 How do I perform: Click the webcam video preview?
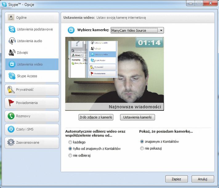pos(114,74)
